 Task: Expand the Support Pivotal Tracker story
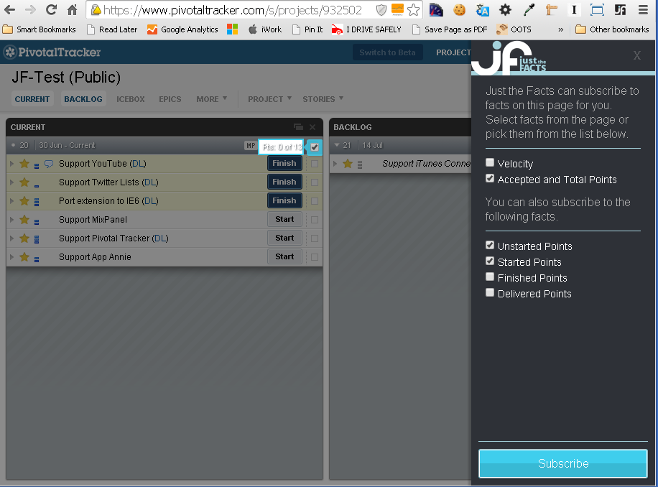(x=11, y=238)
